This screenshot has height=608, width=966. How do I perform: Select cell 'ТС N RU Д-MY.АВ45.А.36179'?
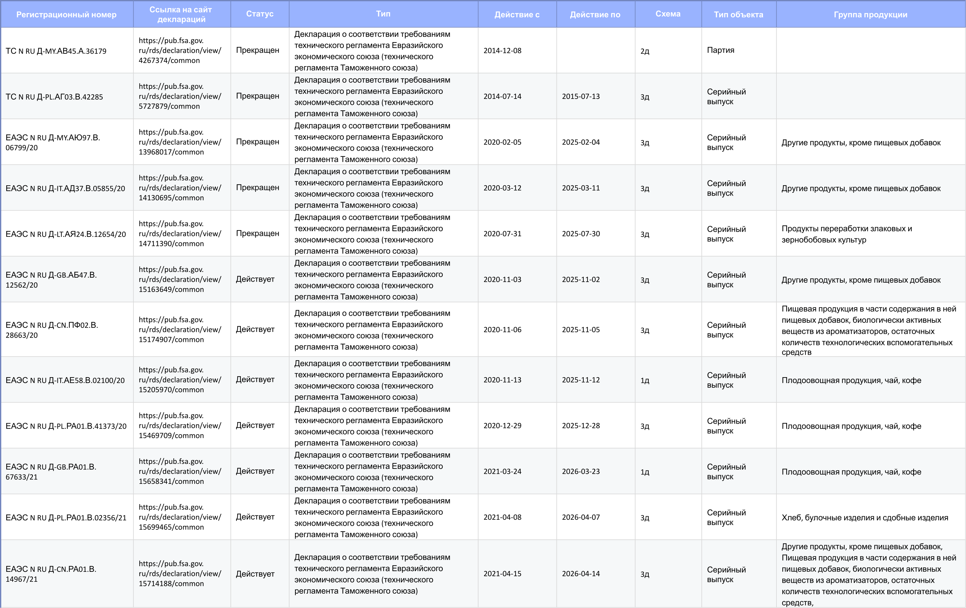56,51
